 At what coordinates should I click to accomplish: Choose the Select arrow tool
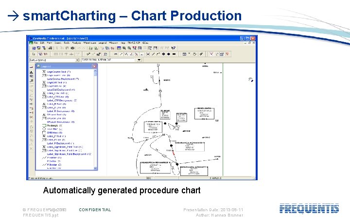[x=34, y=54]
